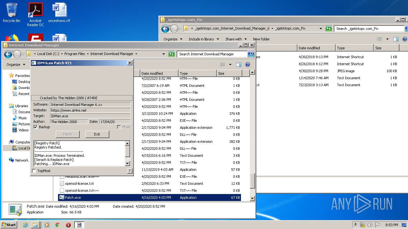This screenshot has width=408, height=229.
Task: Expand view options arrow in _igetintopc.com_Fix window
Action: tap(387, 39)
